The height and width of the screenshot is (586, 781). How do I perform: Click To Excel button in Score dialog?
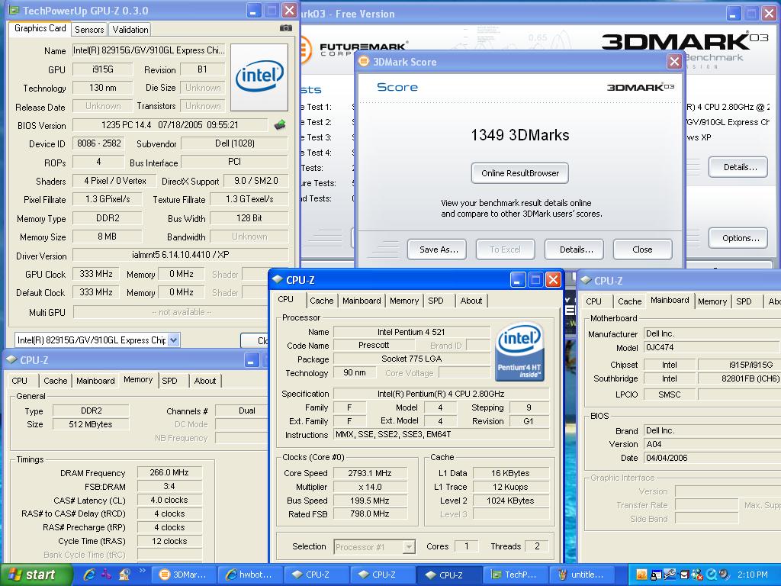pos(505,250)
